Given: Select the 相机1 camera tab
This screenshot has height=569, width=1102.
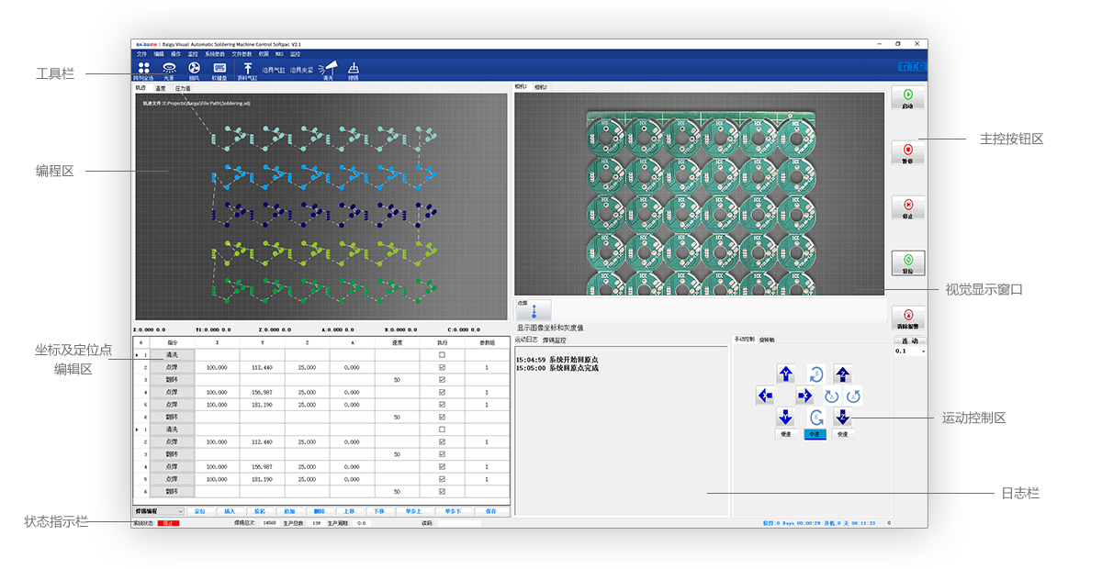Looking at the screenshot, I should 521,87.
